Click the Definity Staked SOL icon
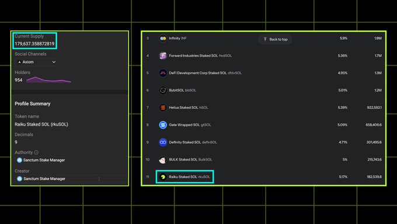Screen dimensions: 397x224 click(x=163, y=142)
